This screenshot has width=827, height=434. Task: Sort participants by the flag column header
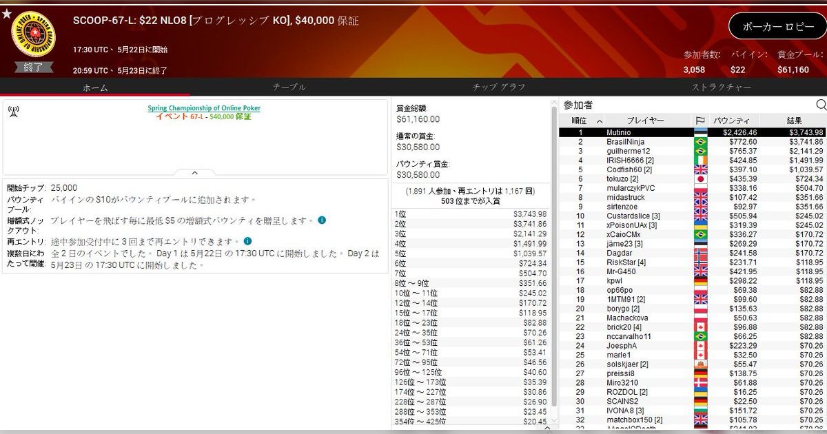click(700, 121)
